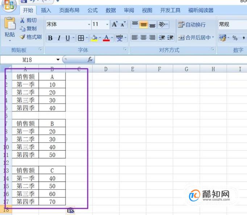
Task: Click the phonetic guide wén icon
Action: (120, 38)
